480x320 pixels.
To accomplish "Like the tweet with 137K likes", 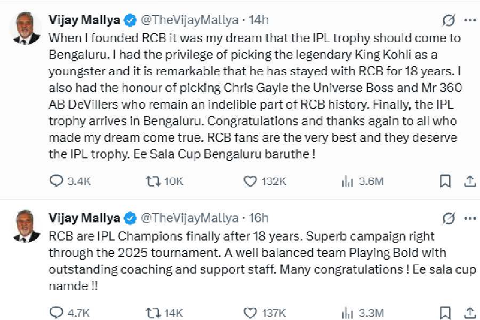I will pos(250,312).
